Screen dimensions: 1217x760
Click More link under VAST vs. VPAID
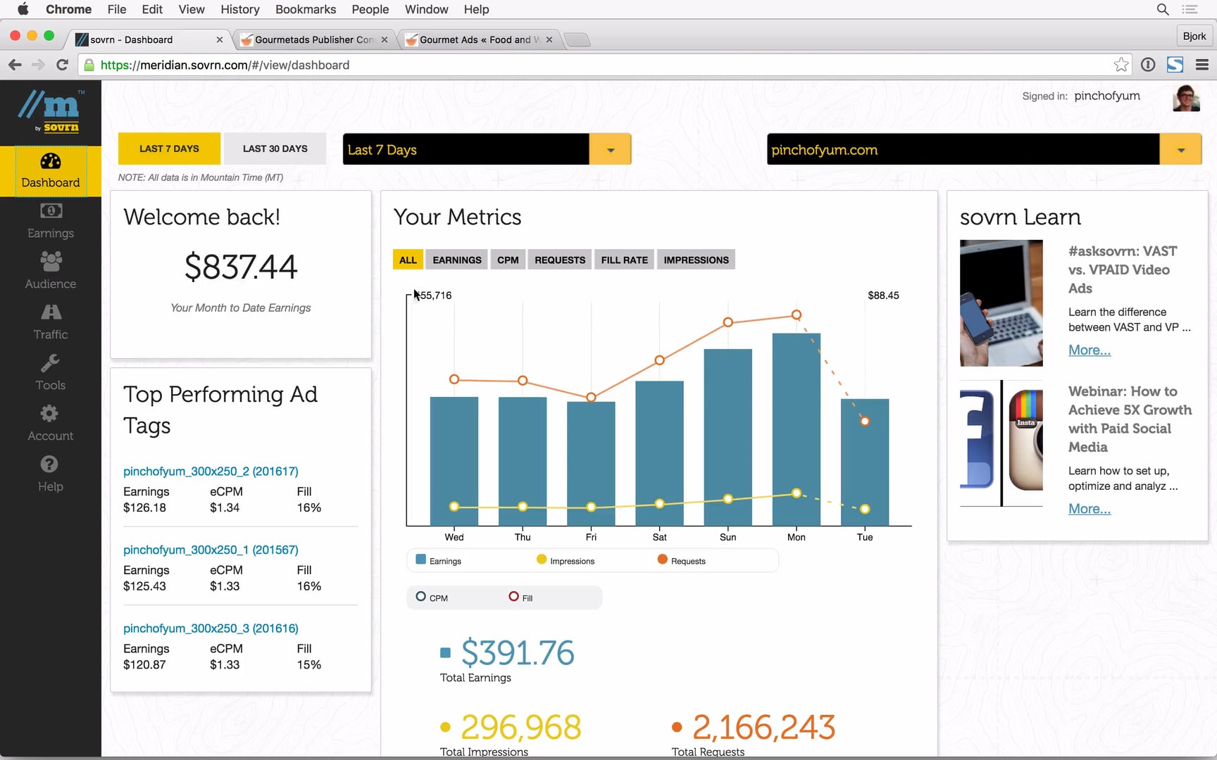(x=1089, y=350)
